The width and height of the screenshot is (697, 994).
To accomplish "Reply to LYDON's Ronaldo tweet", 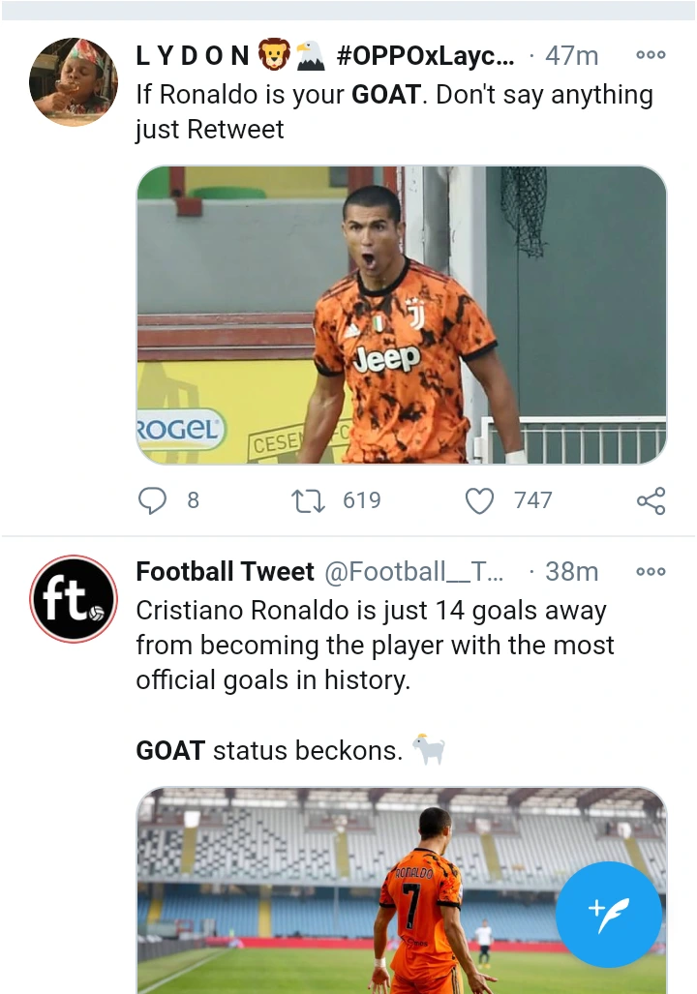I will [x=153, y=499].
